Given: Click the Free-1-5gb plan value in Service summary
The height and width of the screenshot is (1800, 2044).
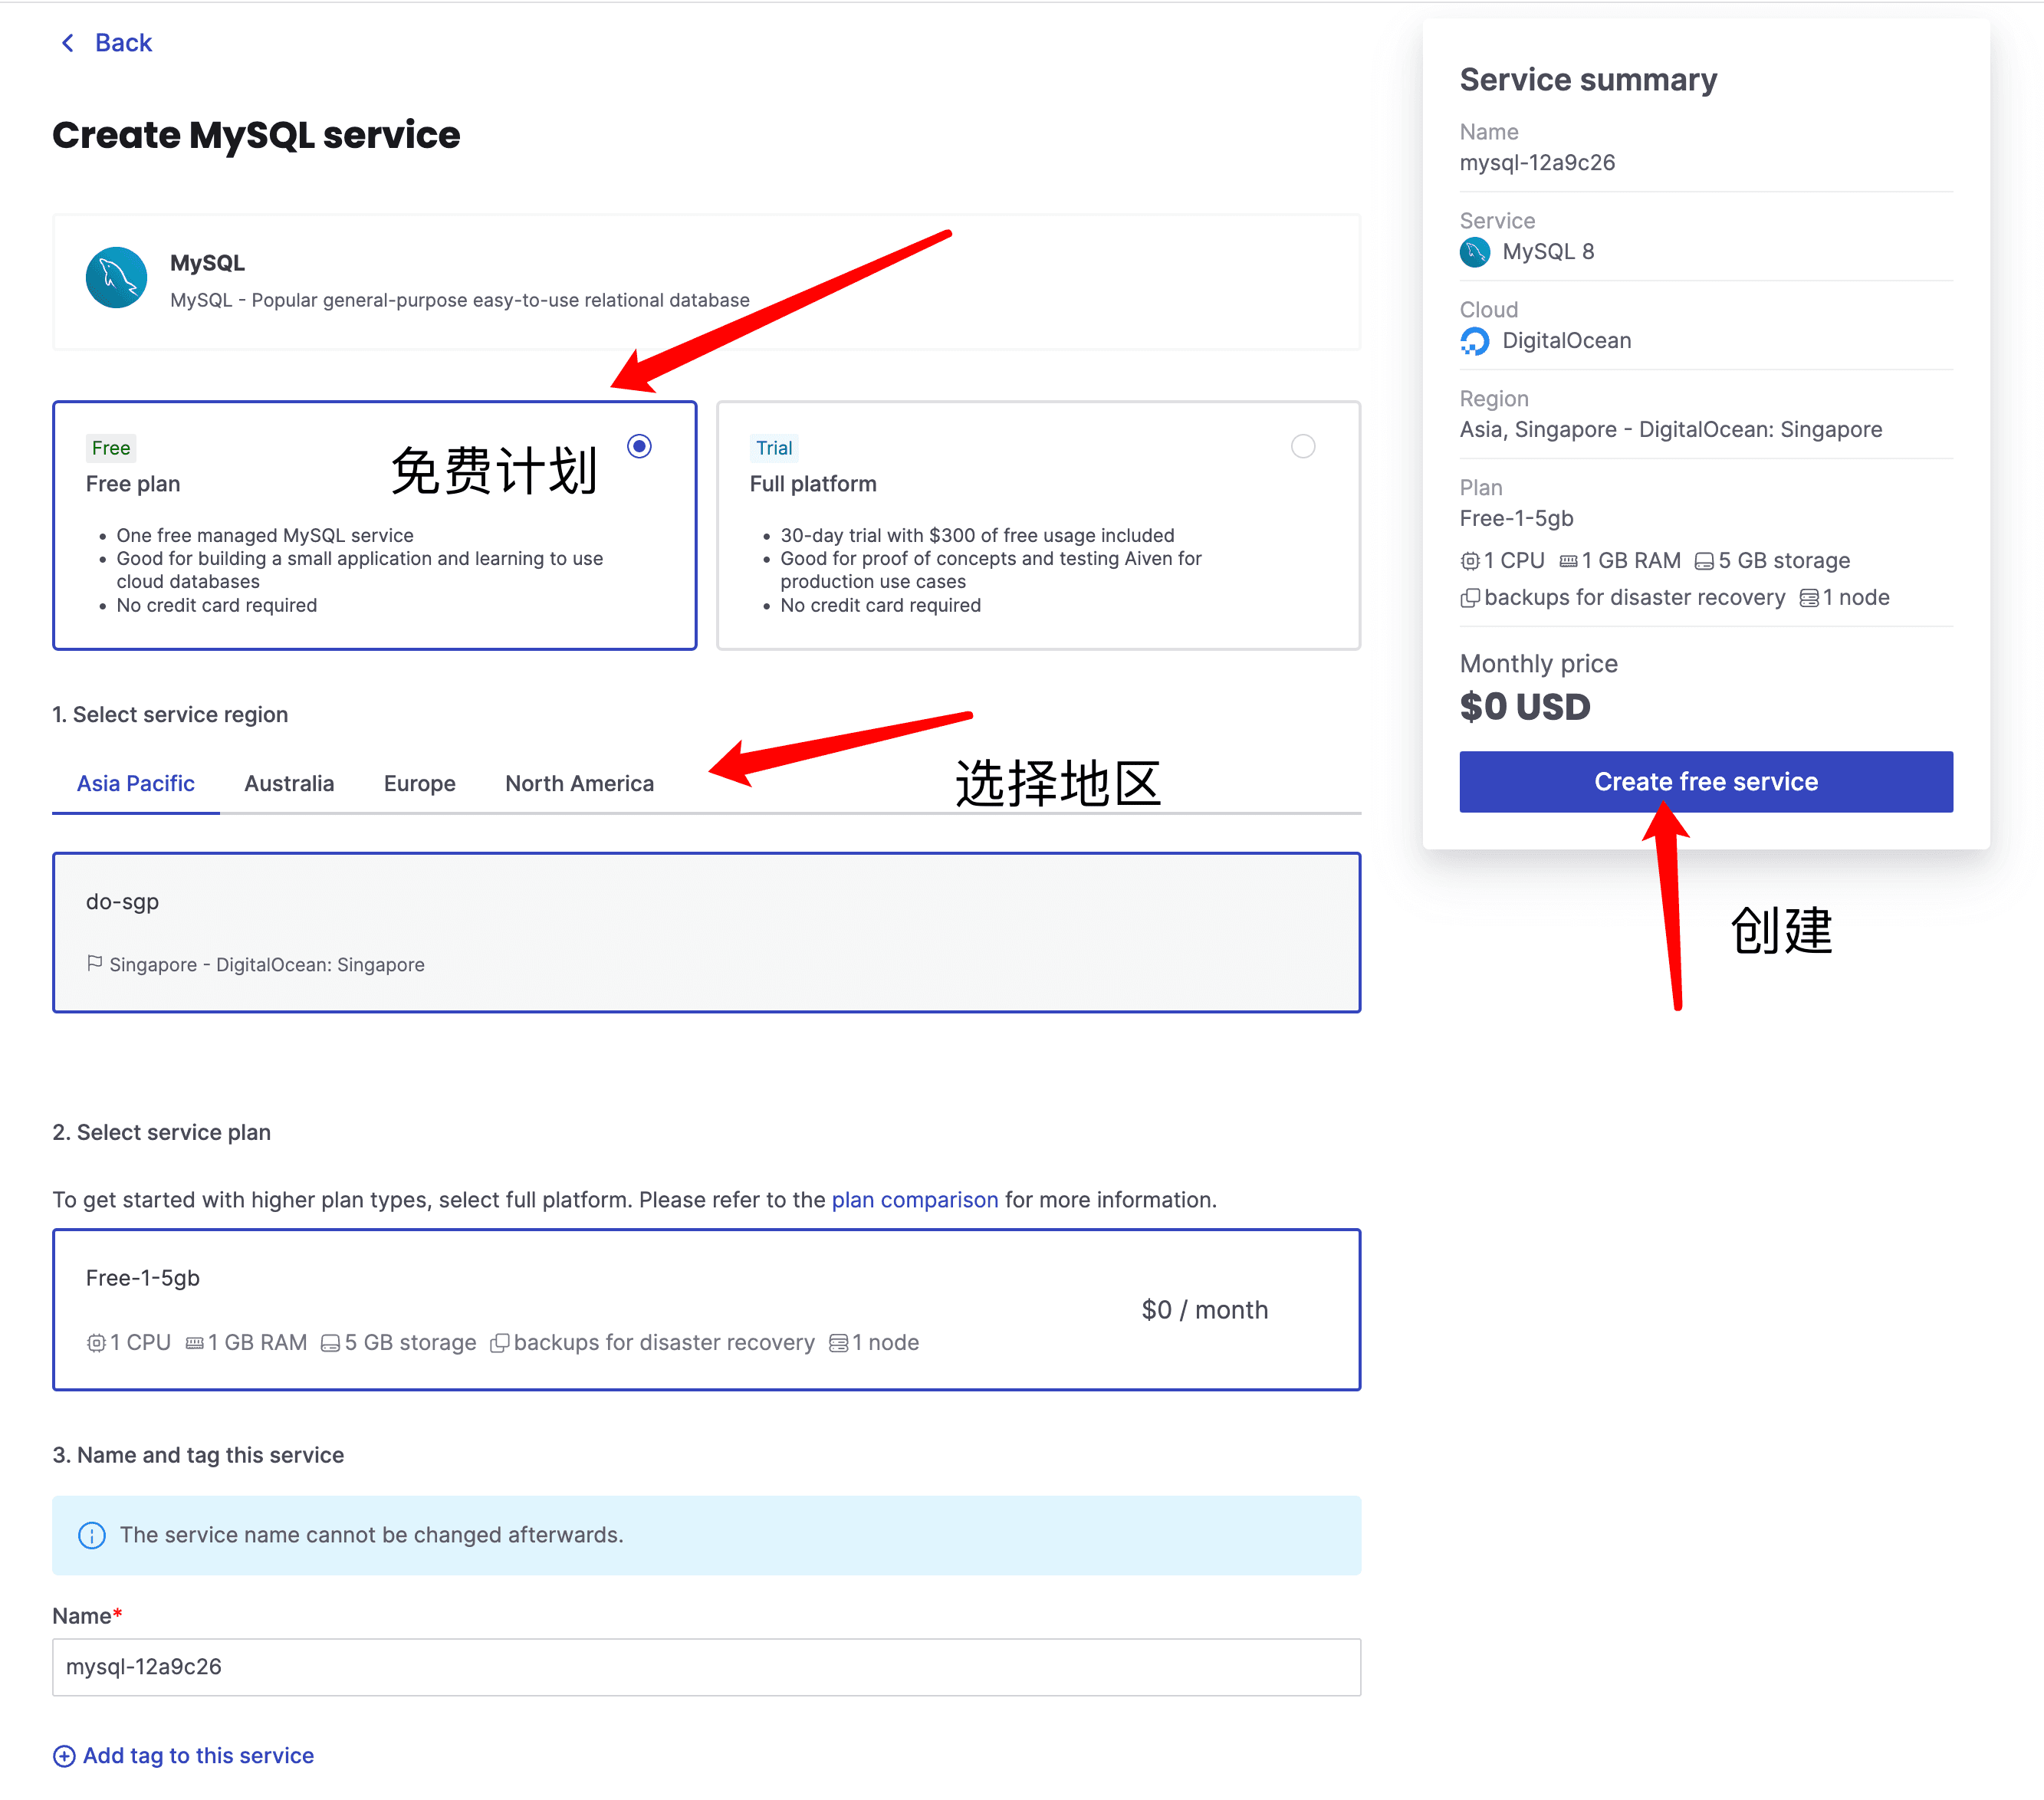Looking at the screenshot, I should click(x=1516, y=518).
